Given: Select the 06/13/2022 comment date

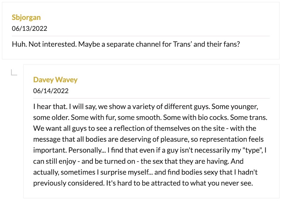Looking at the screenshot, I should click(x=29, y=29).
